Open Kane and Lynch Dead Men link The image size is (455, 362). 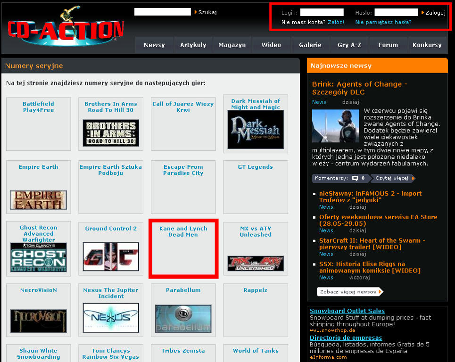click(183, 231)
